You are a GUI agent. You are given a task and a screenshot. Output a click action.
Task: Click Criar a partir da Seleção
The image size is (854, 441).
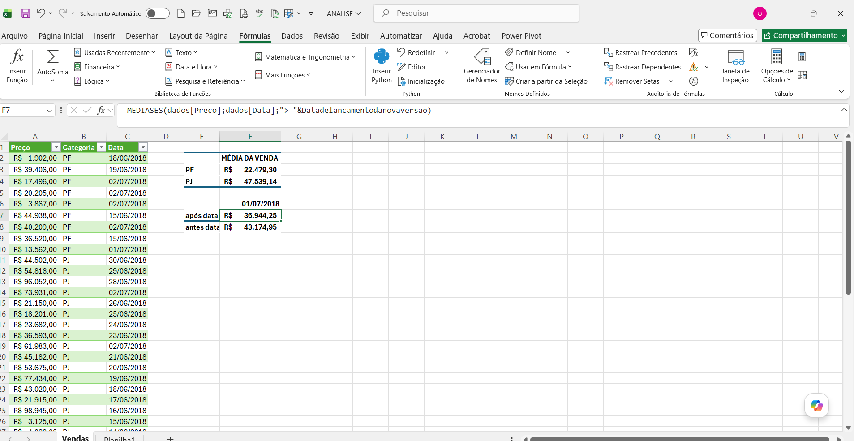(x=546, y=81)
